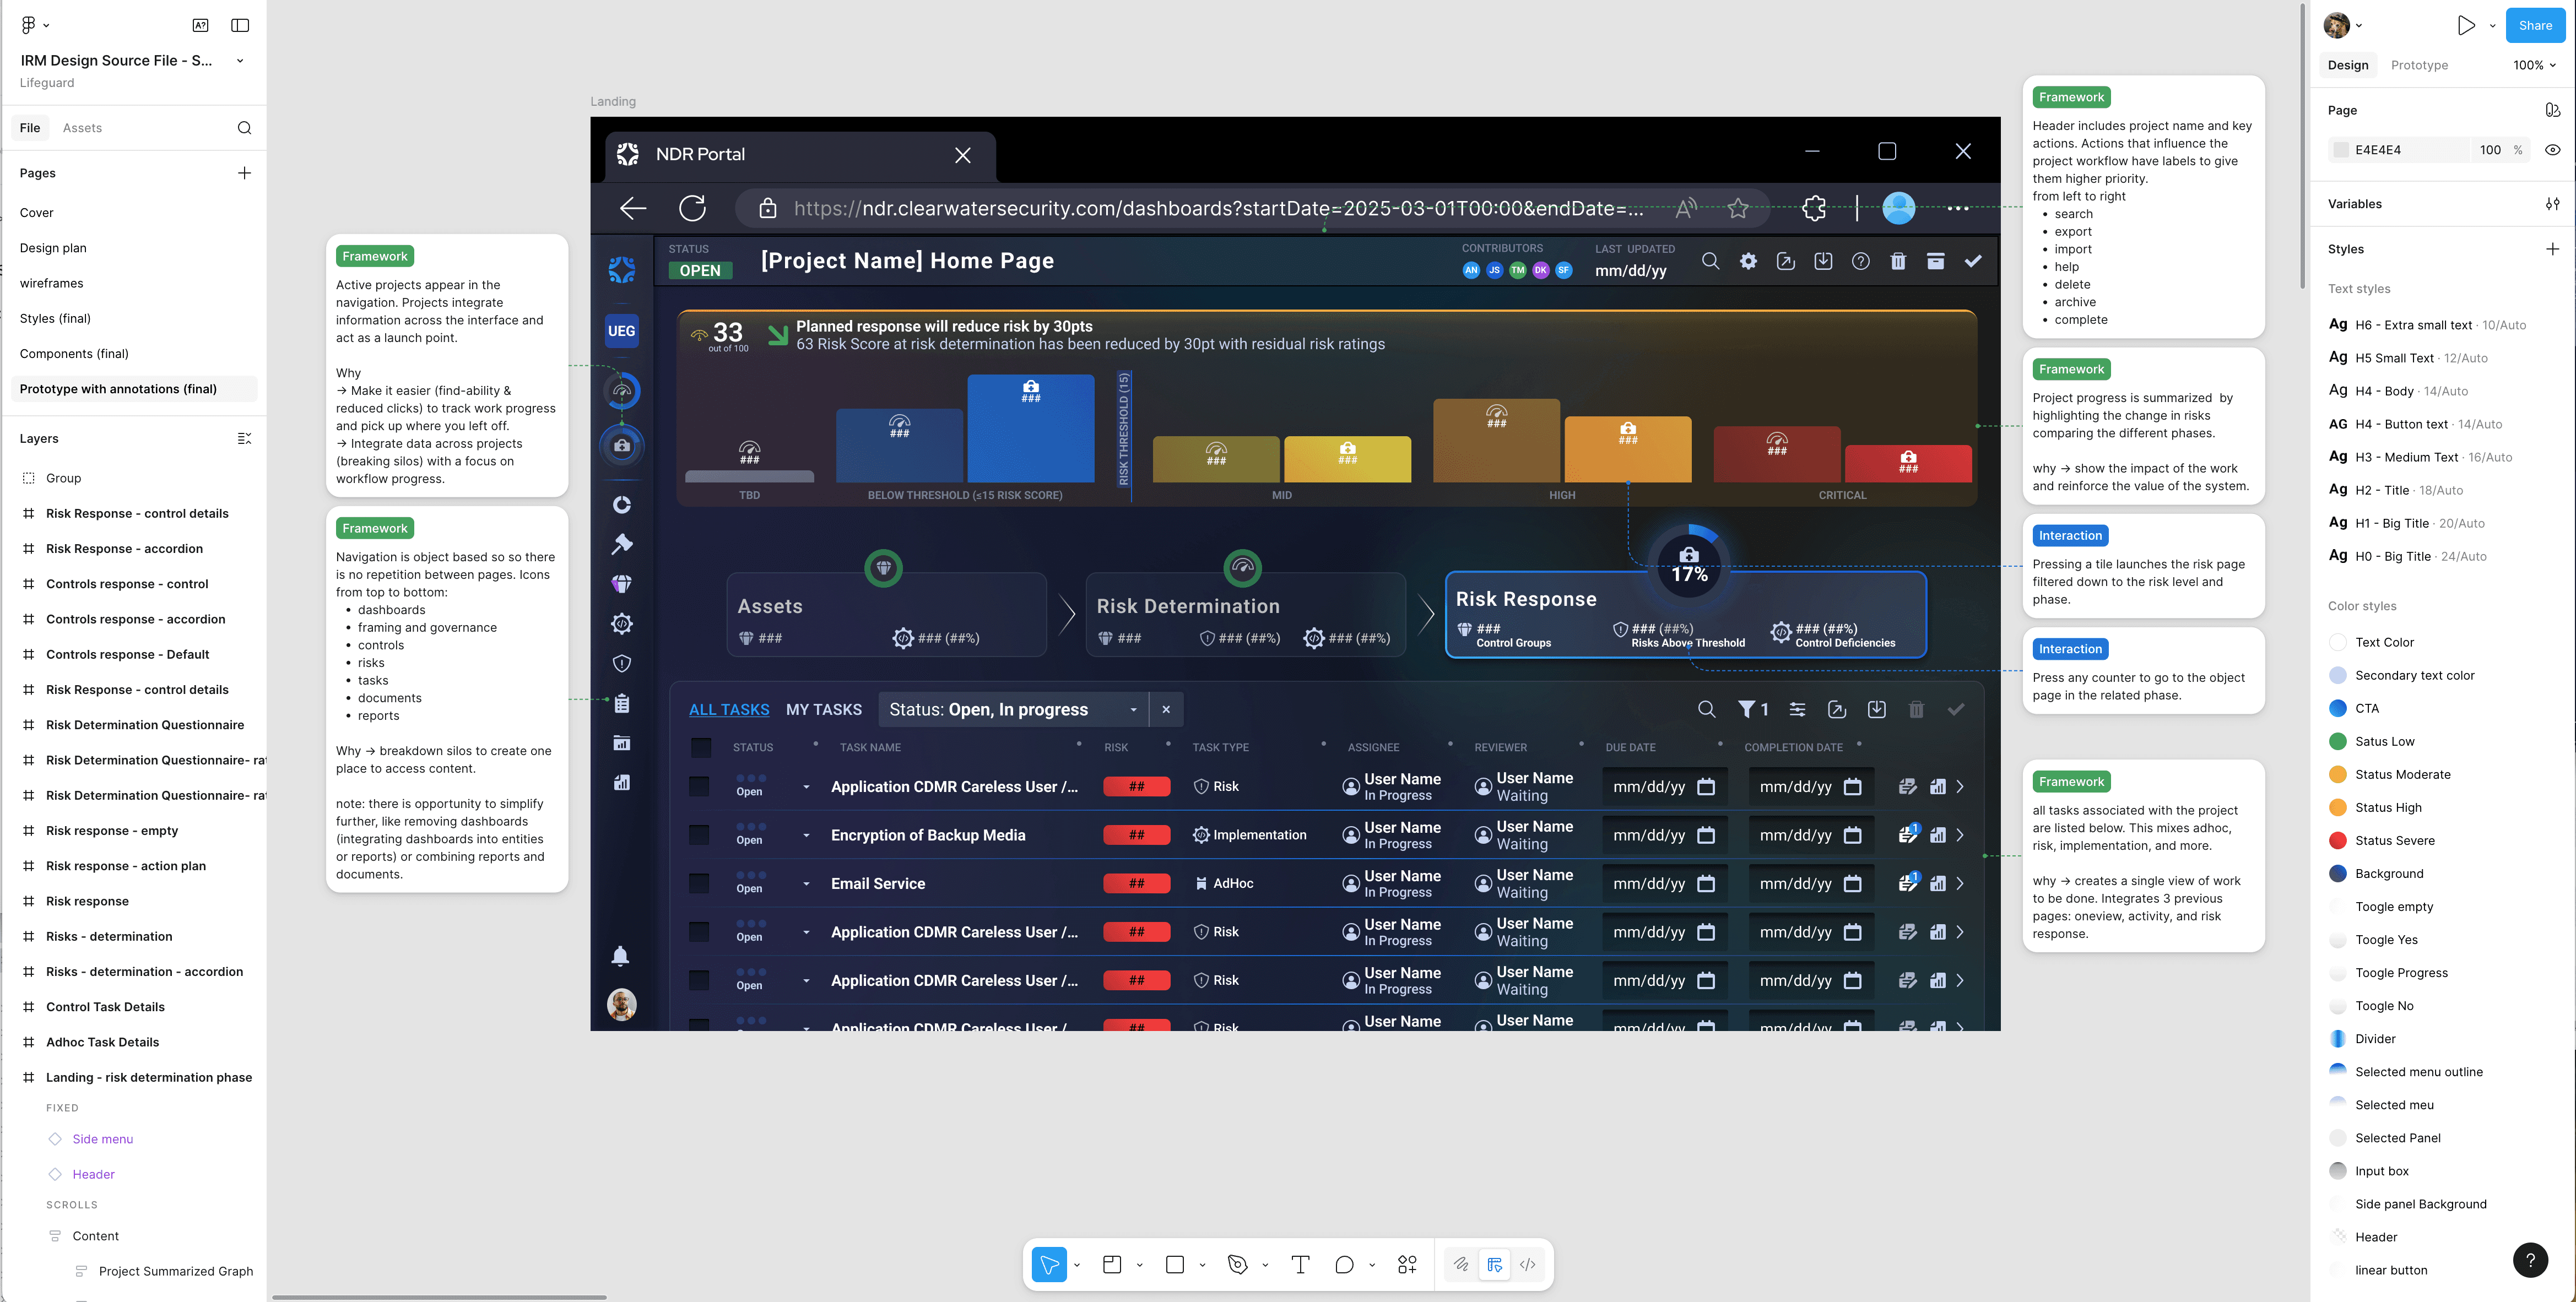
Task: Select the Pen tool
Action: tap(1238, 1265)
